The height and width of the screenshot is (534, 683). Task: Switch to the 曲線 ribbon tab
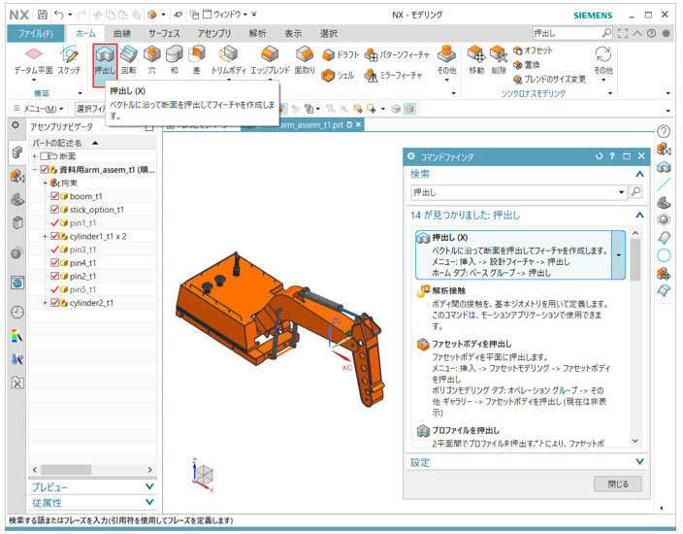pyautogui.click(x=122, y=34)
